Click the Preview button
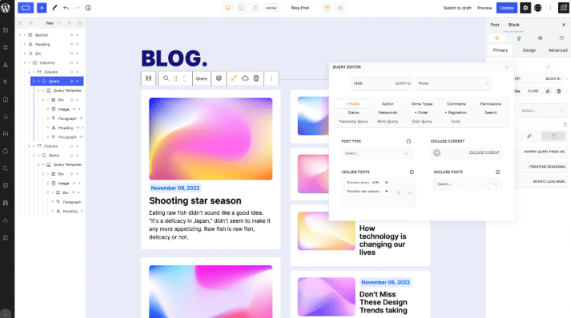Viewport: 571px width, 318px height. tap(485, 8)
